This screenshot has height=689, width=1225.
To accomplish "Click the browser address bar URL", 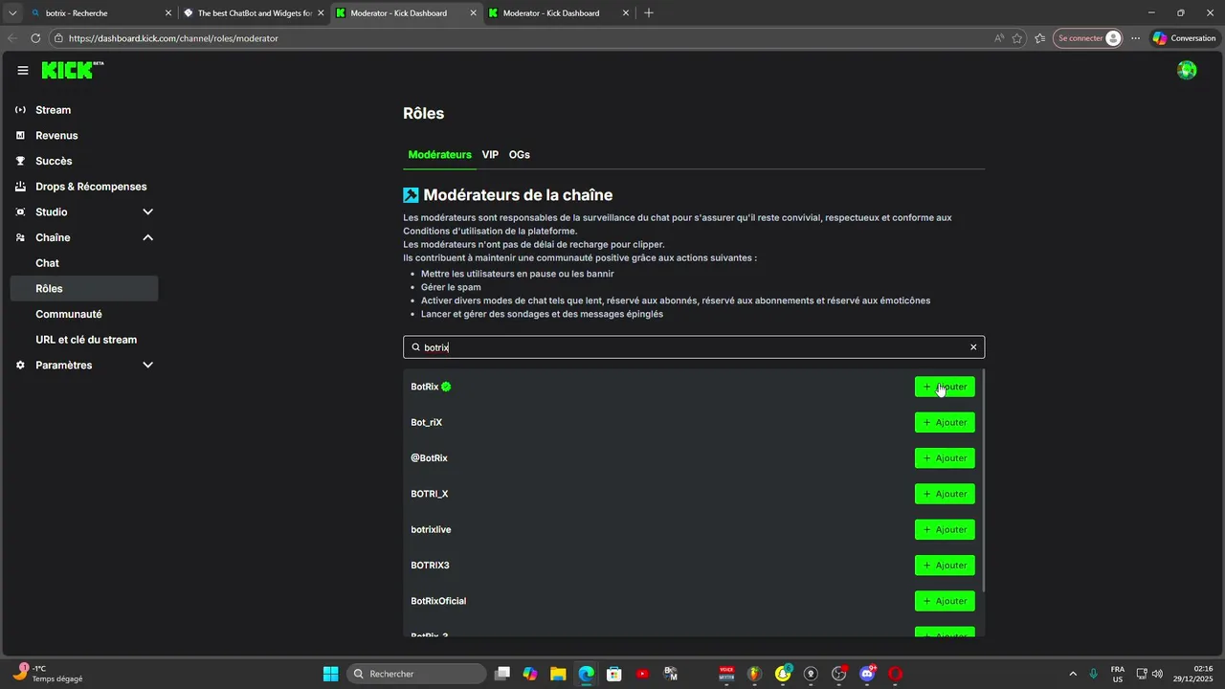I will (x=173, y=38).
